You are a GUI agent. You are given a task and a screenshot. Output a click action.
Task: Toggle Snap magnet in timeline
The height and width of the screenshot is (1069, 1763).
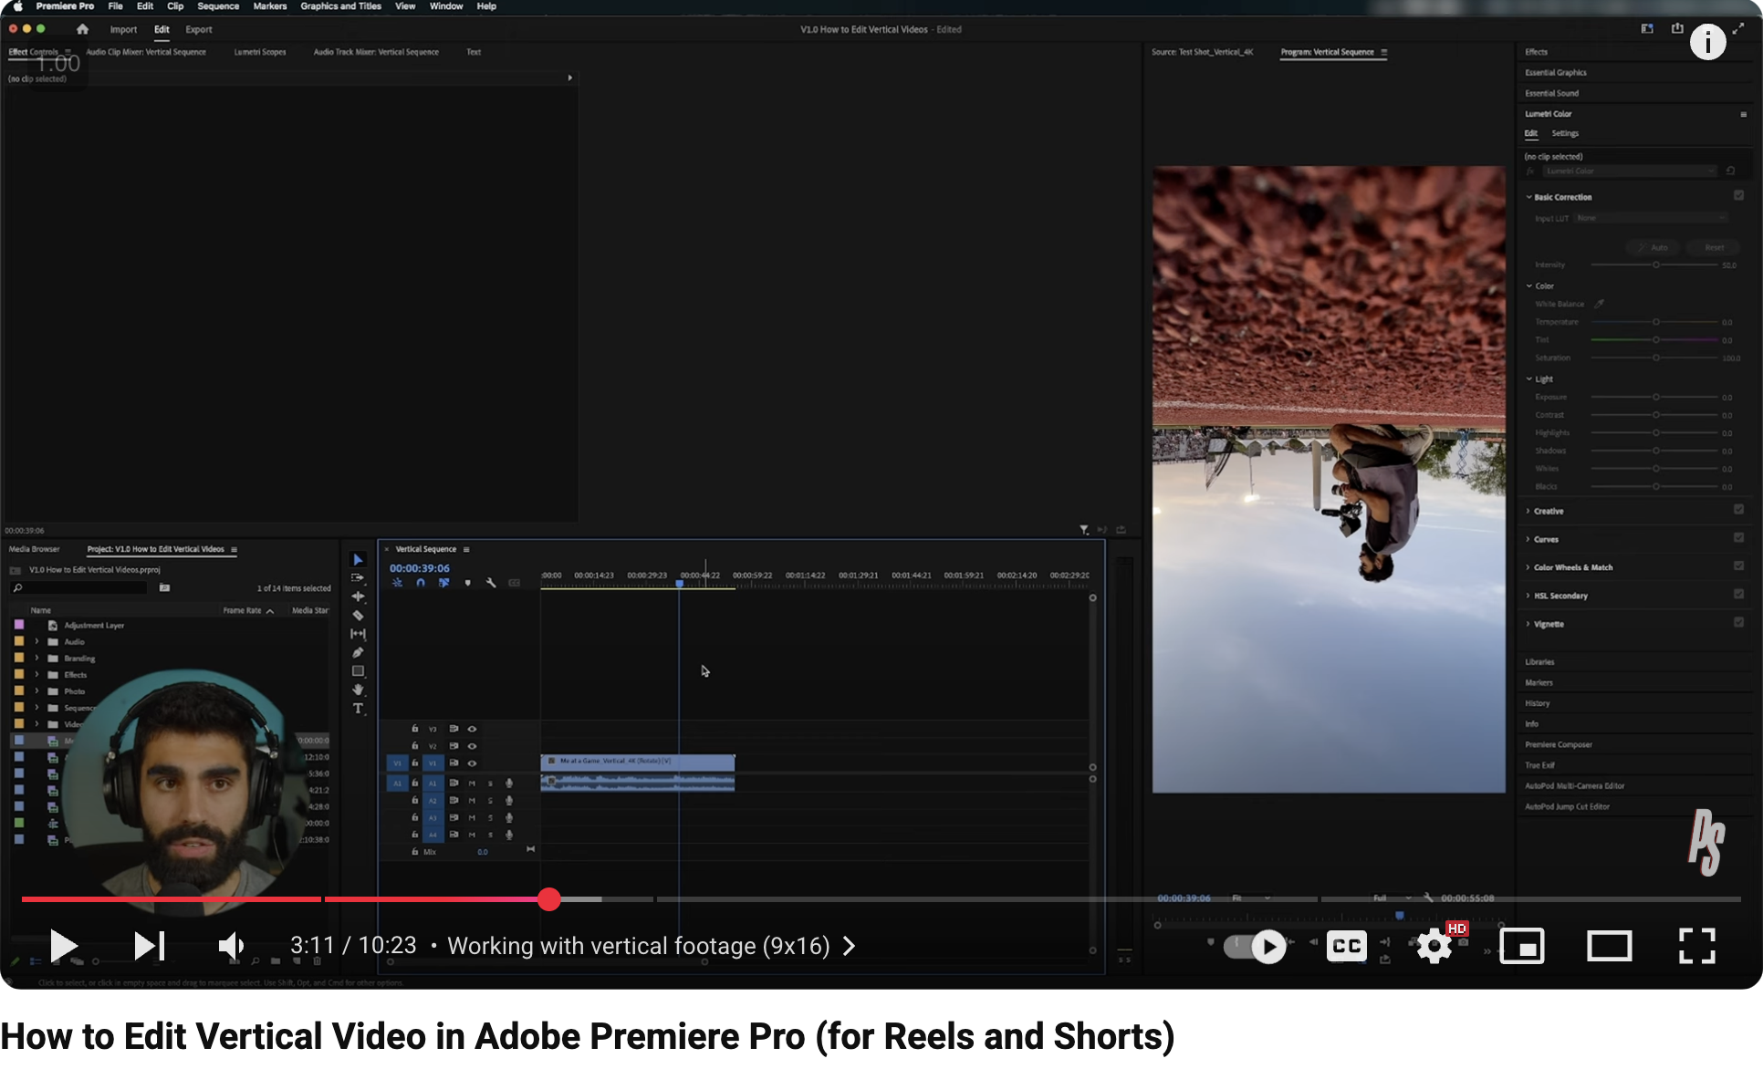click(x=421, y=583)
